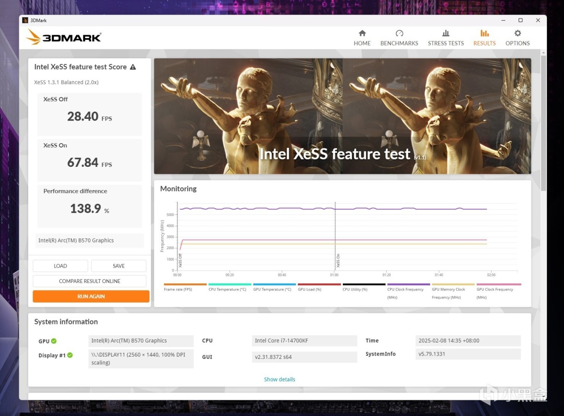
Task: Click the LOAD button
Action: coord(60,266)
